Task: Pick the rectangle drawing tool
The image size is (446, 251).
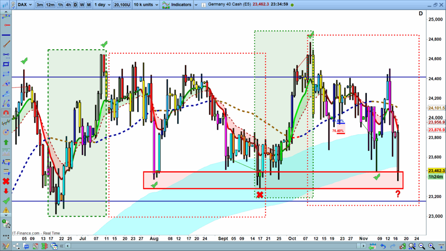Action: coord(6,64)
